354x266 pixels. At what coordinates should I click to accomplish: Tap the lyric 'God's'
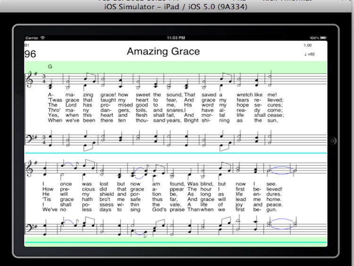point(159,209)
